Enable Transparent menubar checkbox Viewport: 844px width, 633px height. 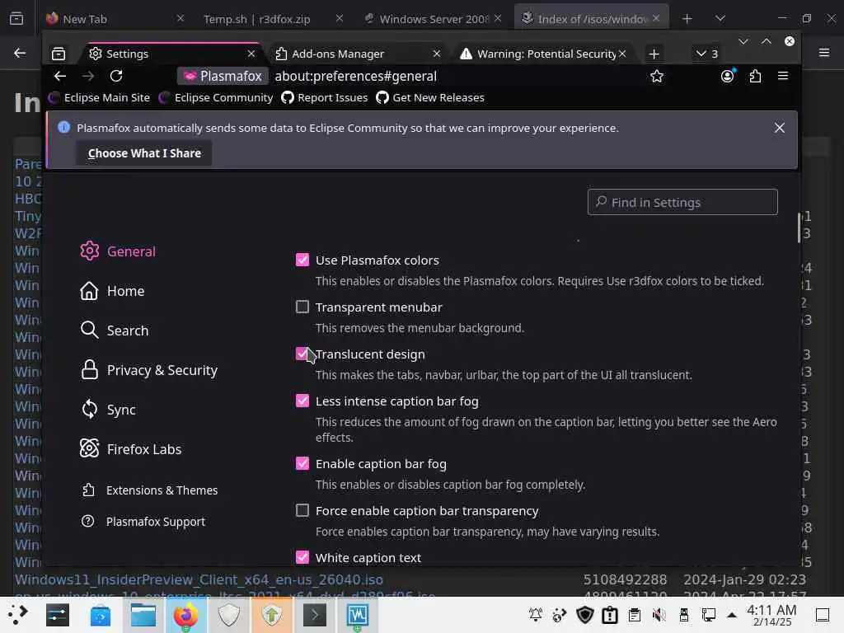pyautogui.click(x=302, y=307)
